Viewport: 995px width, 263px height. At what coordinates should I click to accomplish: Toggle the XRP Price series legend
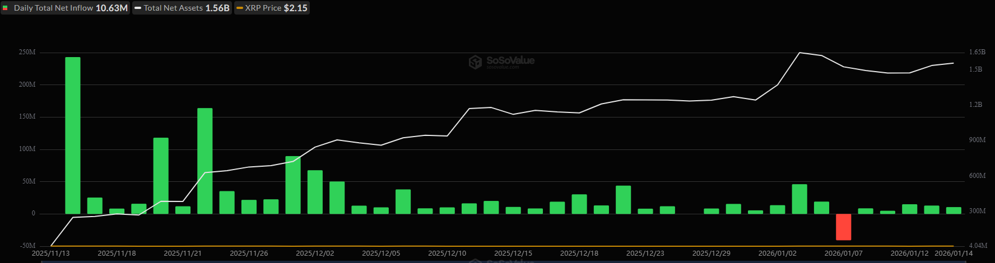click(x=272, y=8)
